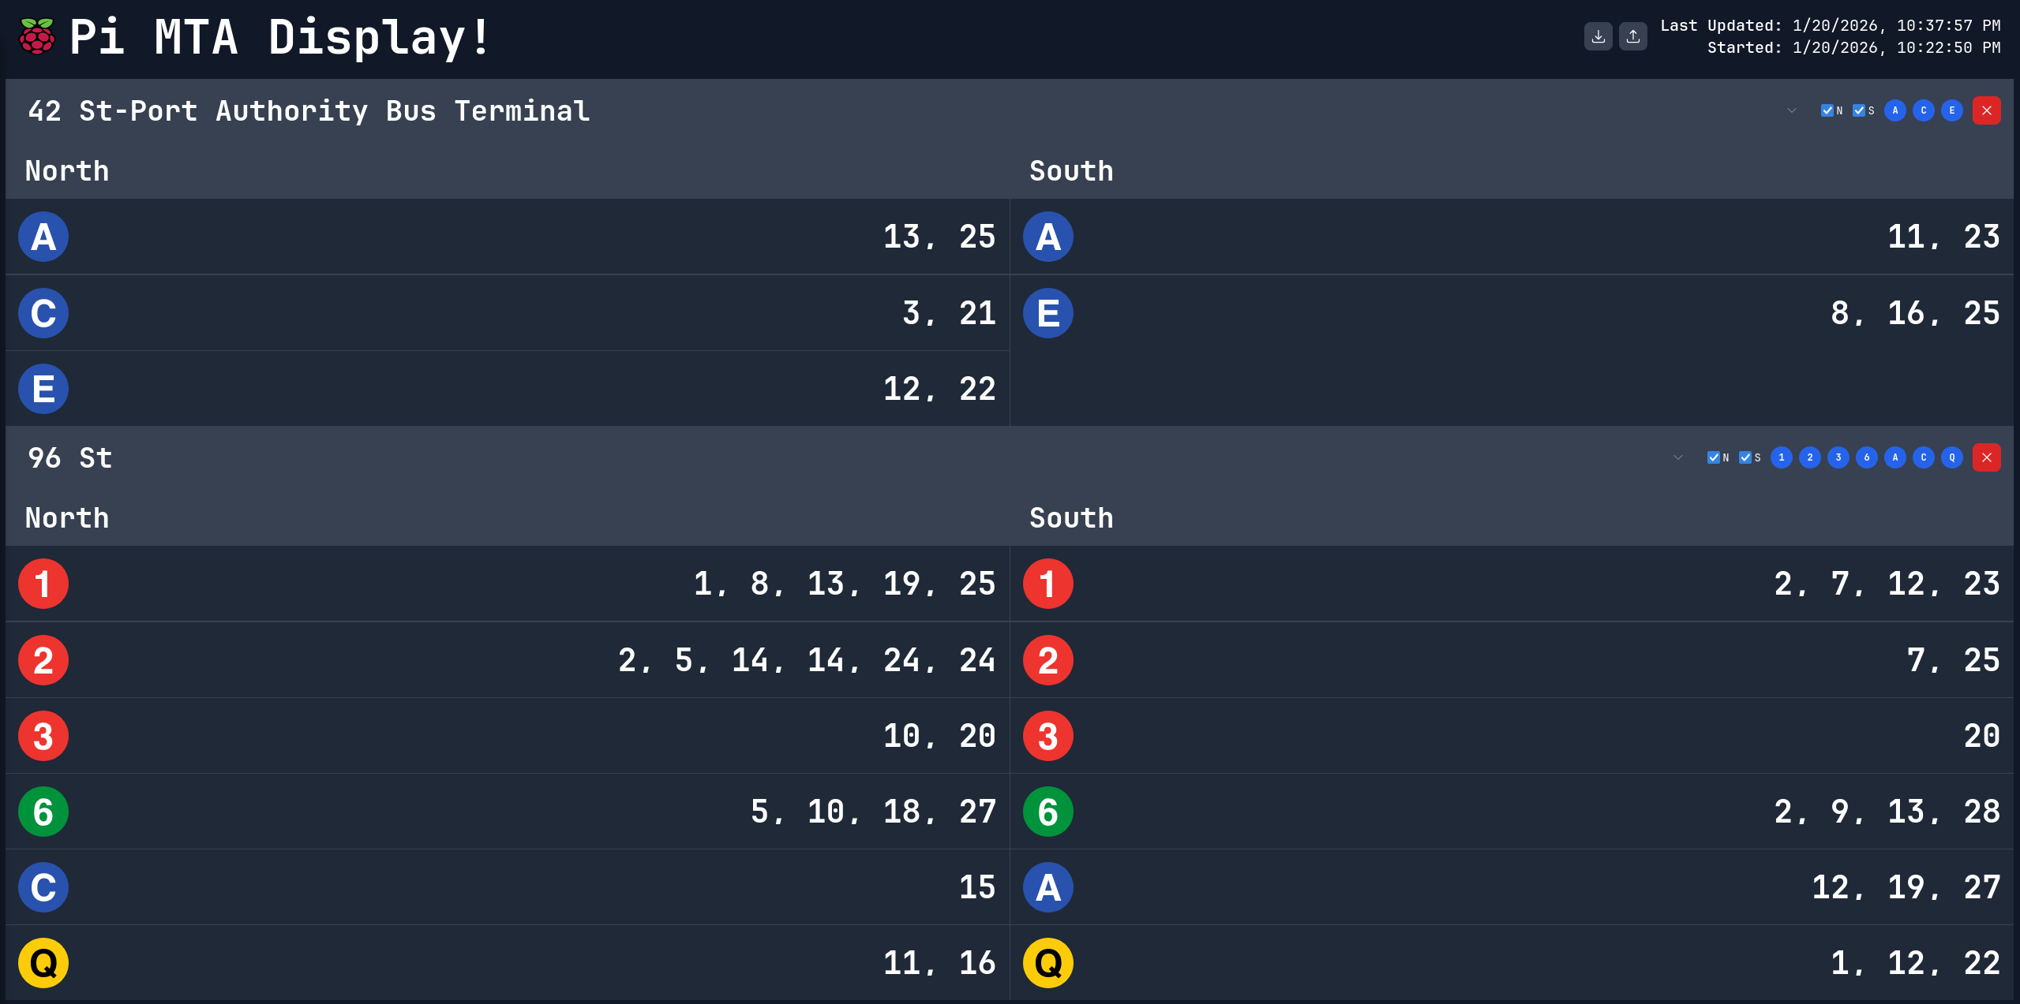2020x1004 pixels.
Task: Uncheck the N checkbox for 42 St-Port Authority
Action: pyautogui.click(x=1827, y=110)
